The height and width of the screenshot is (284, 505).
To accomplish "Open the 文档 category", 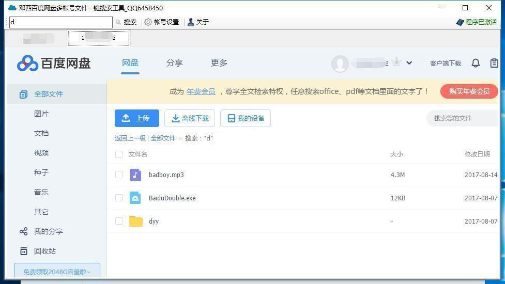I will coord(41,133).
